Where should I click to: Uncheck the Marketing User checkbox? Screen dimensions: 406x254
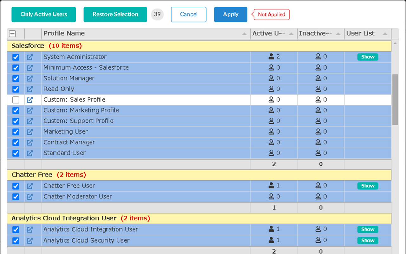point(16,132)
